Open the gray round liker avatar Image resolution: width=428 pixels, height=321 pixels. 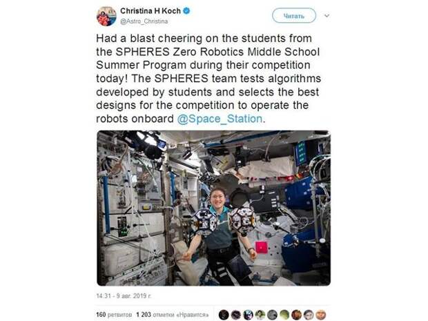pyautogui.click(x=272, y=315)
